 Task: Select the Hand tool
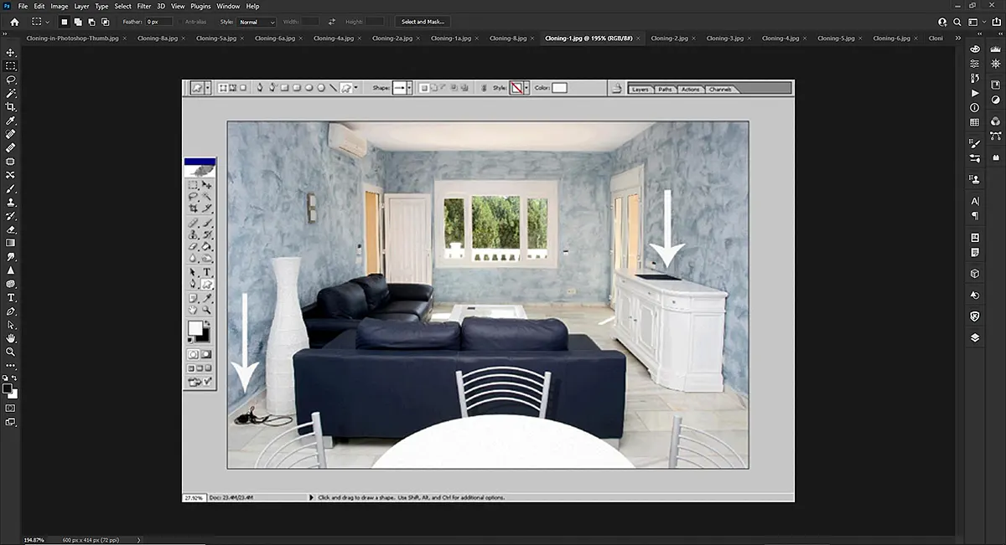click(x=11, y=337)
